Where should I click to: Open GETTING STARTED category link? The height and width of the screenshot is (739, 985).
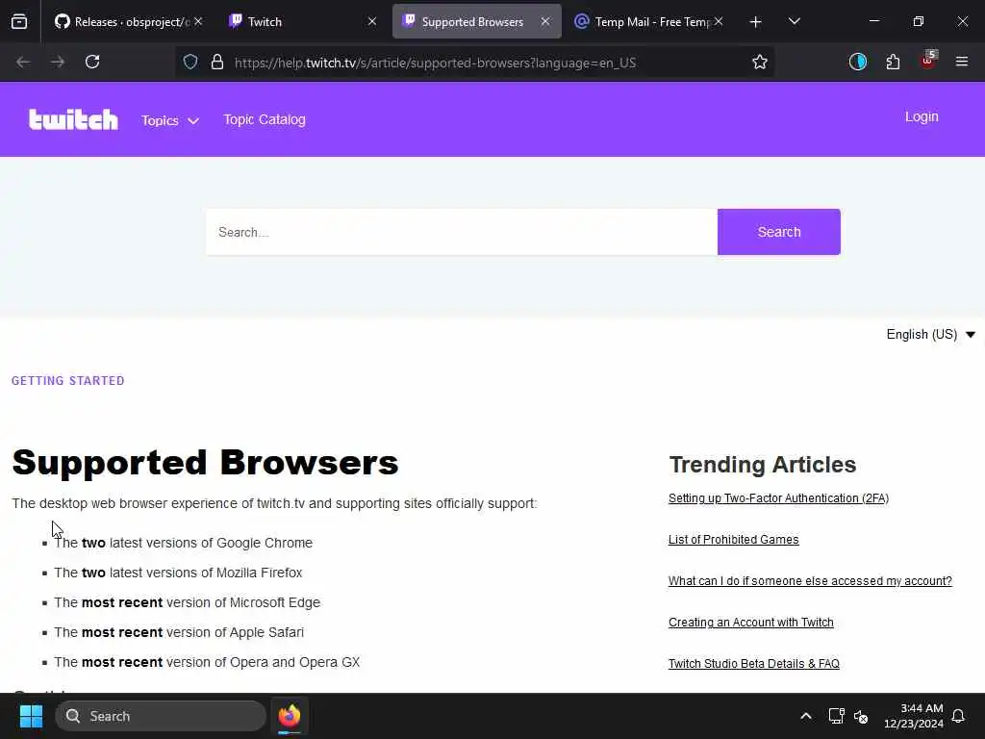[68, 381]
